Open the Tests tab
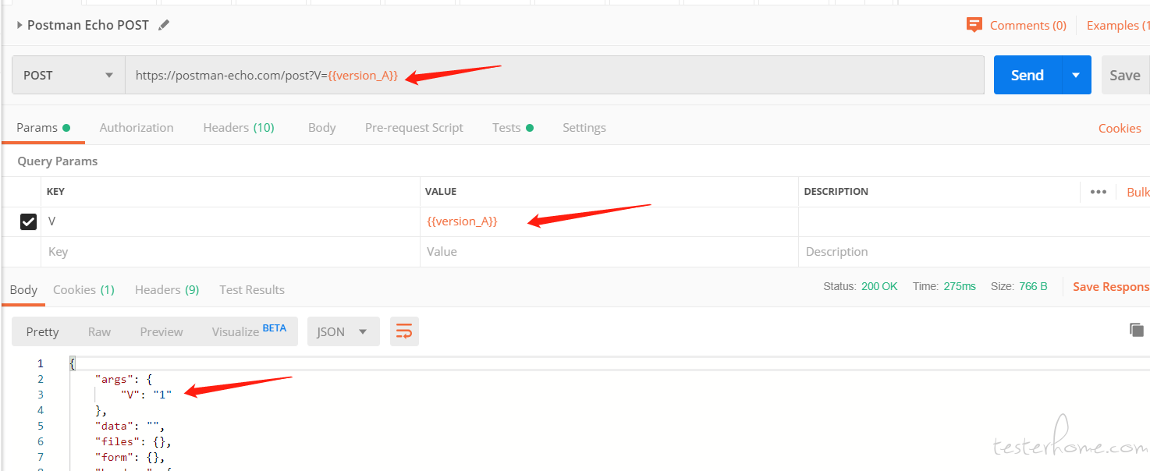The image size is (1150, 471). (x=513, y=127)
